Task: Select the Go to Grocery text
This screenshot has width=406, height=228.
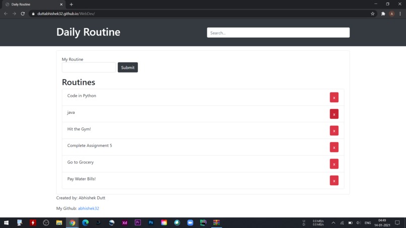Action: coord(80,162)
